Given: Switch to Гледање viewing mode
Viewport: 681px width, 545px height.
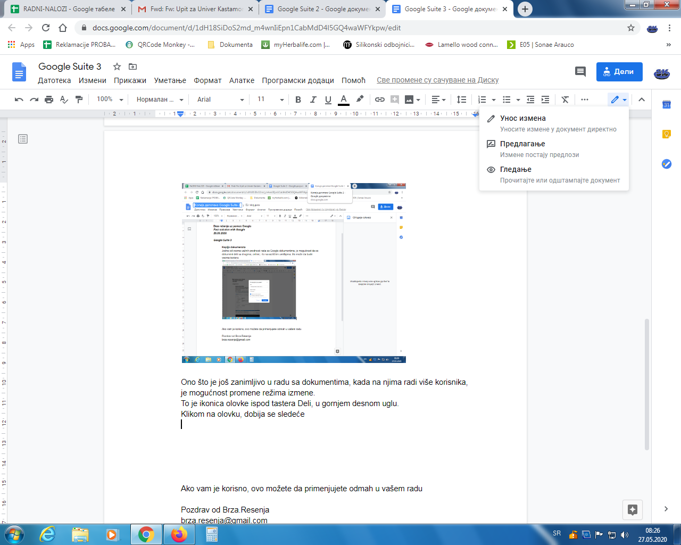Looking at the screenshot, I should coord(554,175).
